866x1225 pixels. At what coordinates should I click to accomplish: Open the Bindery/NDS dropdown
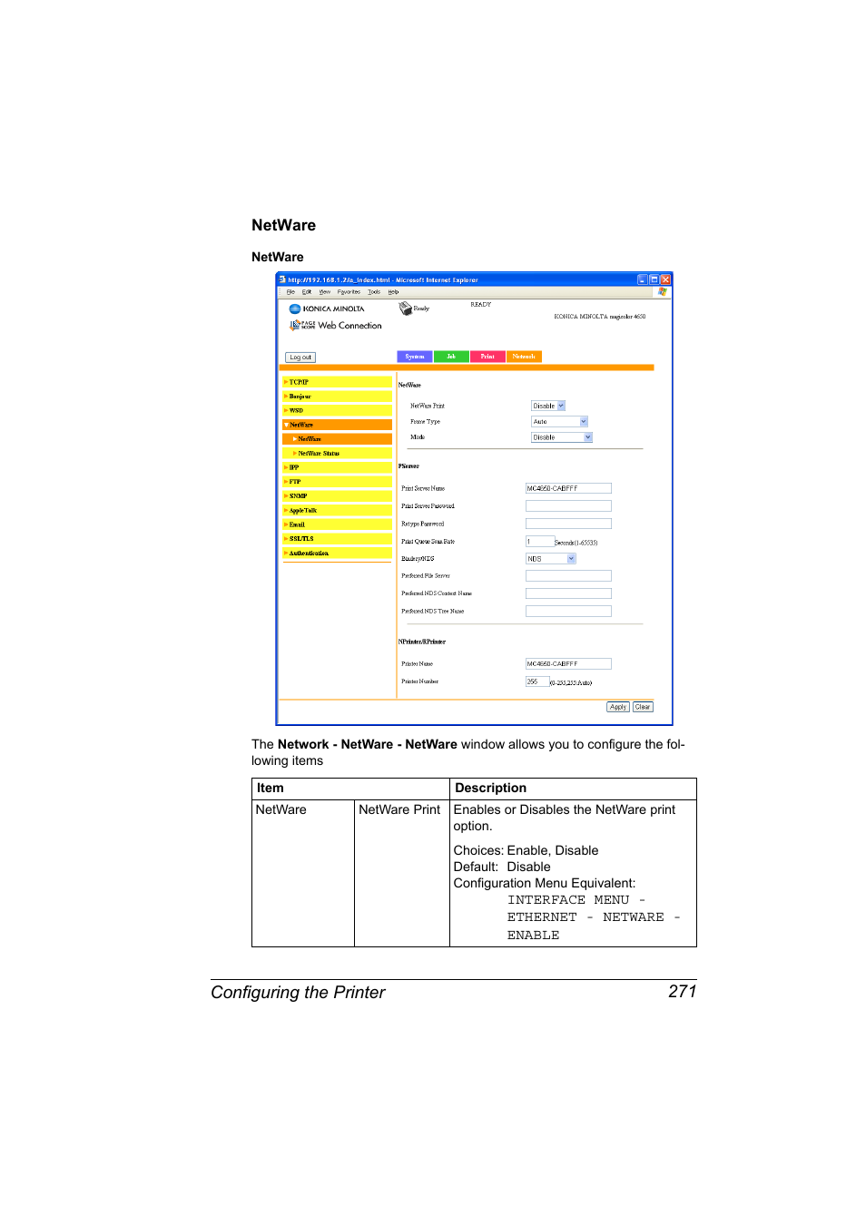(x=551, y=559)
